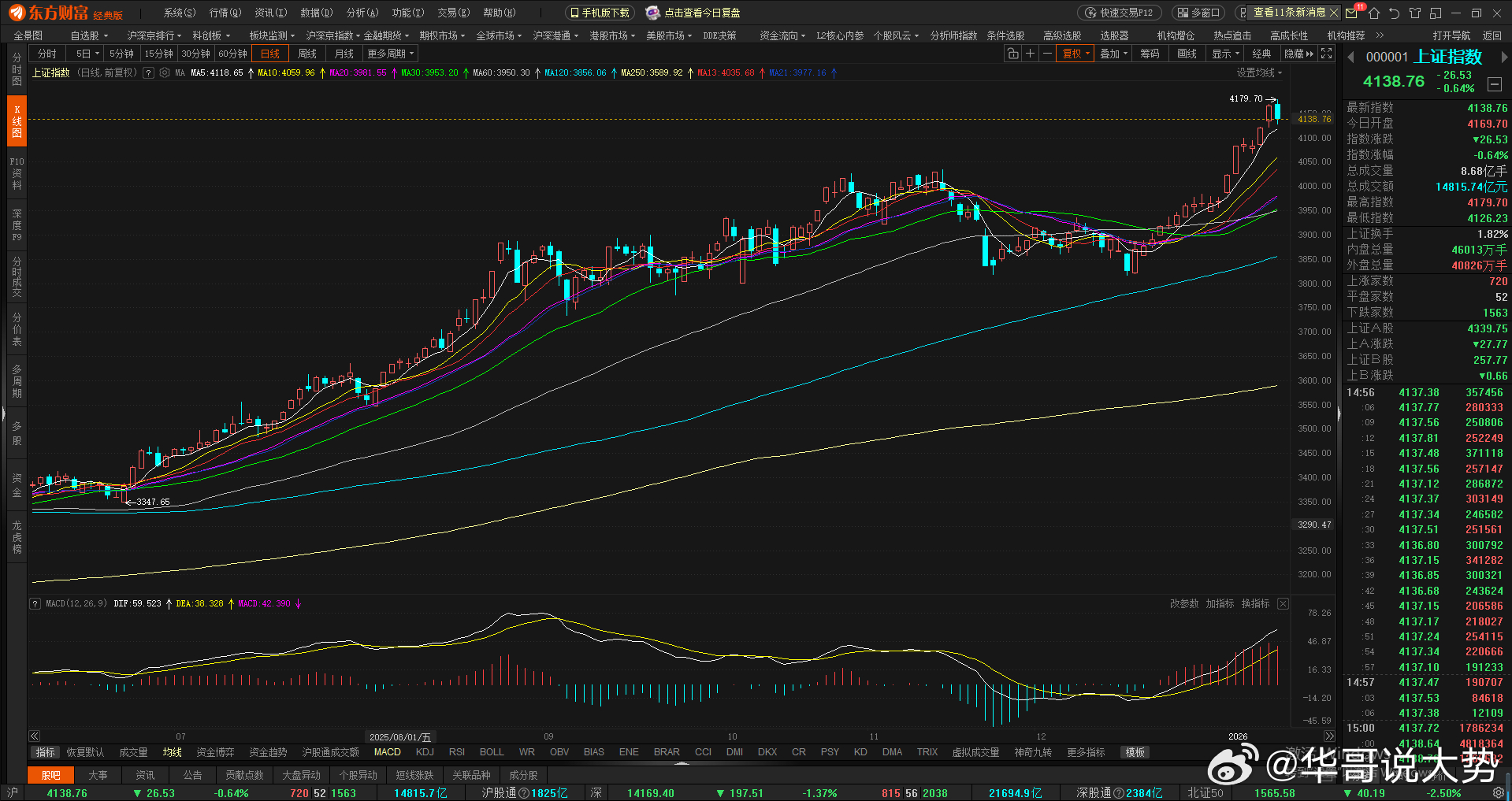Open the skin theme shirt icon
The image size is (1512, 801).
pos(1415,13)
